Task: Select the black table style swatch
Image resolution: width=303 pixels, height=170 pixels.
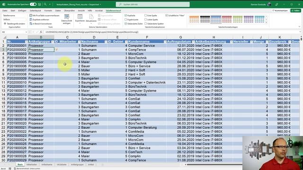Action: pyautogui.click(x=205, y=19)
